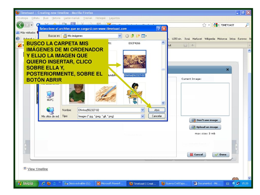Select the boy in green sweater thumbnail
260x195 pixels.
pyautogui.click(x=77, y=94)
